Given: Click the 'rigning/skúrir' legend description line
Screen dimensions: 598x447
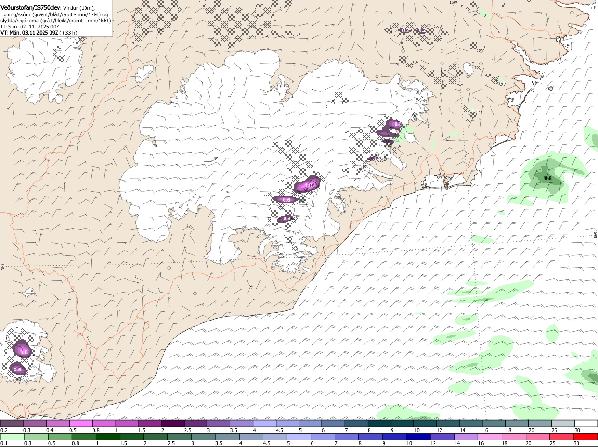Looking at the screenshot, I should click(x=55, y=14).
